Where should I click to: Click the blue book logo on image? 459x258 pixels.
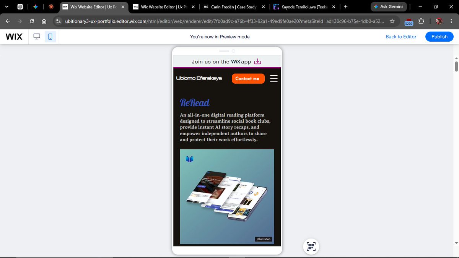[x=190, y=159]
